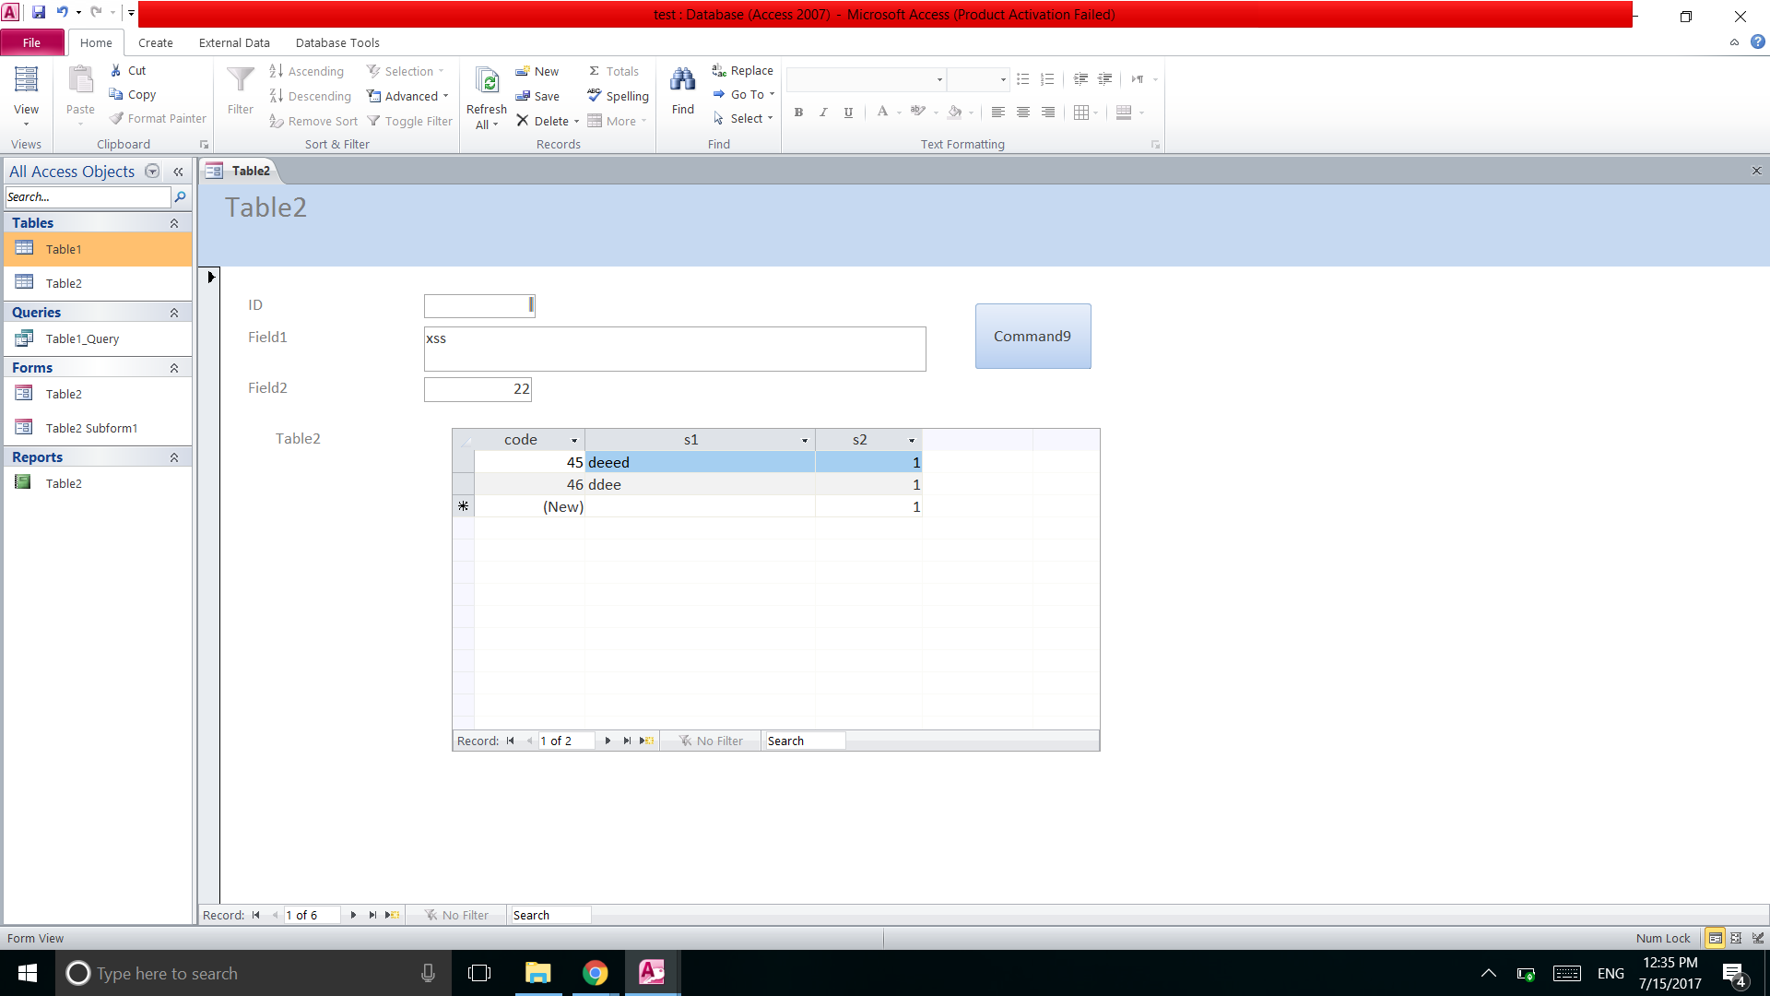Click the Format Painter tool
The height and width of the screenshot is (996, 1770).
pyautogui.click(x=158, y=118)
